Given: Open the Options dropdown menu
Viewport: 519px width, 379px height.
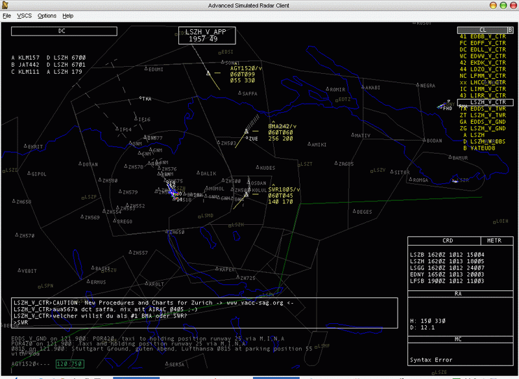Looking at the screenshot, I should point(47,16).
